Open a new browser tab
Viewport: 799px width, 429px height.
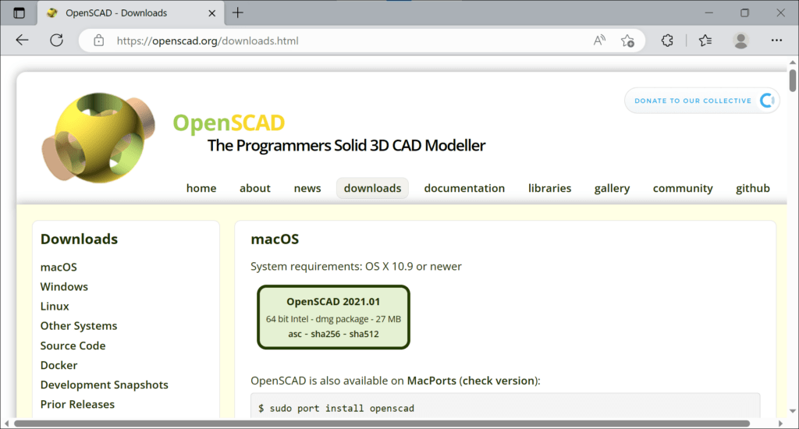[238, 12]
